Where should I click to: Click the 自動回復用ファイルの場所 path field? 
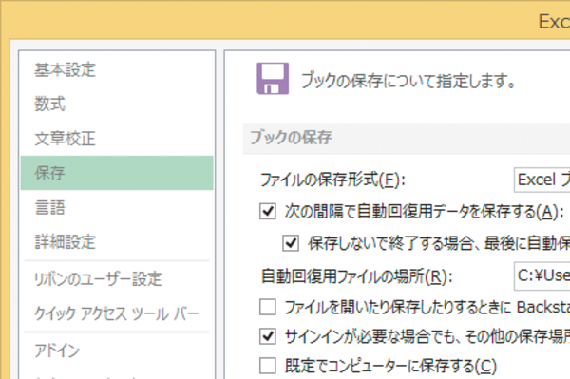[541, 276]
